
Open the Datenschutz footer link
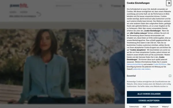coord(134,107)
